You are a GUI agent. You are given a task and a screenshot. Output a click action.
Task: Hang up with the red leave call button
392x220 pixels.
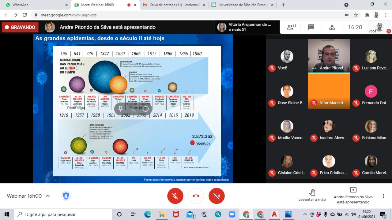196,196
